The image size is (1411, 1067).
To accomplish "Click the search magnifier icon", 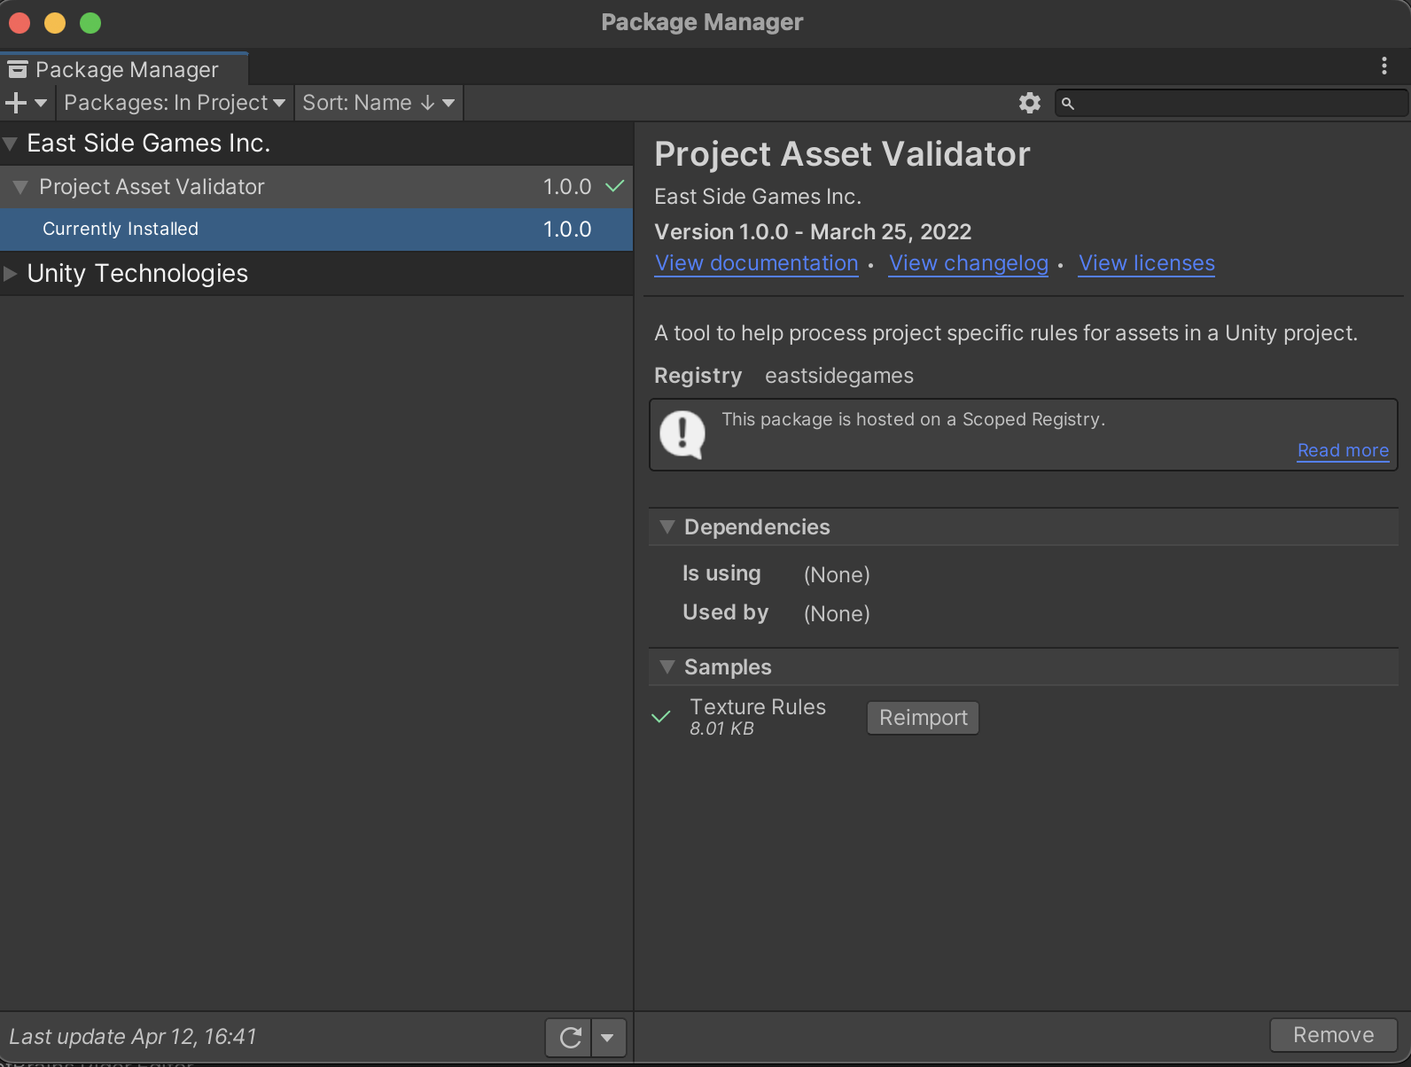I will (x=1068, y=104).
